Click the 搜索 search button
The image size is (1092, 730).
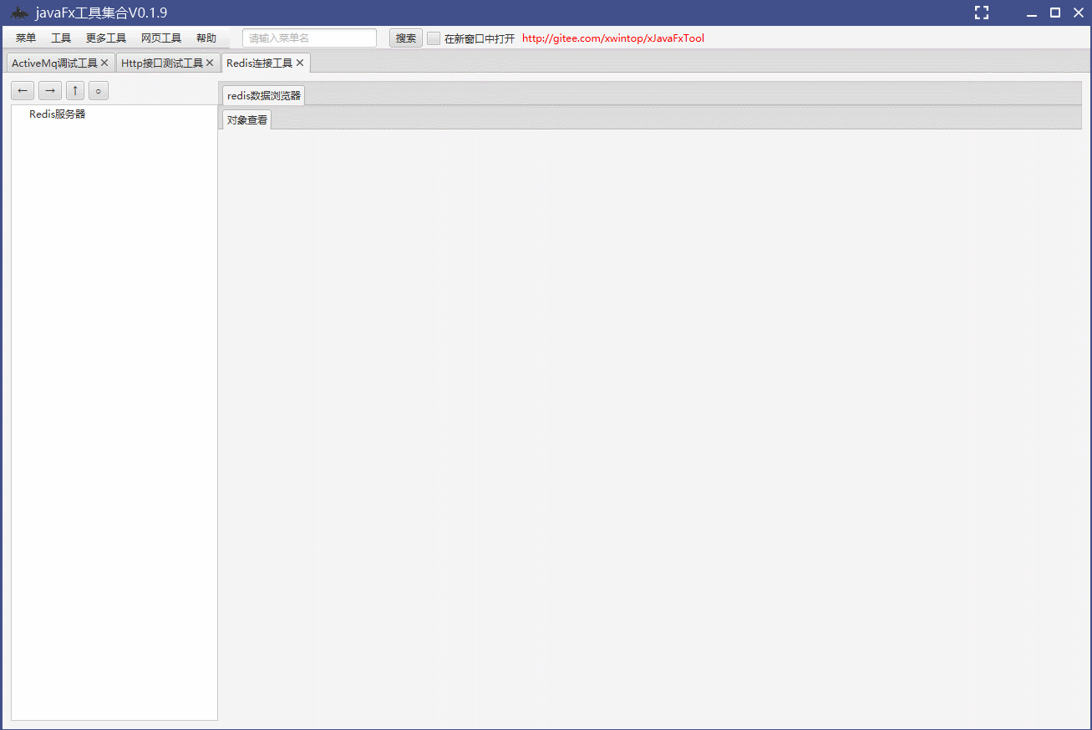pos(405,38)
